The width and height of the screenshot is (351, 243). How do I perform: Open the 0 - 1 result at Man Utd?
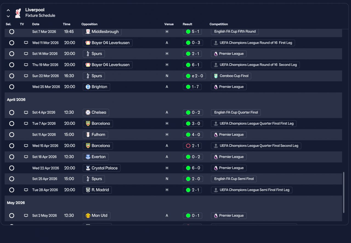[193, 216]
